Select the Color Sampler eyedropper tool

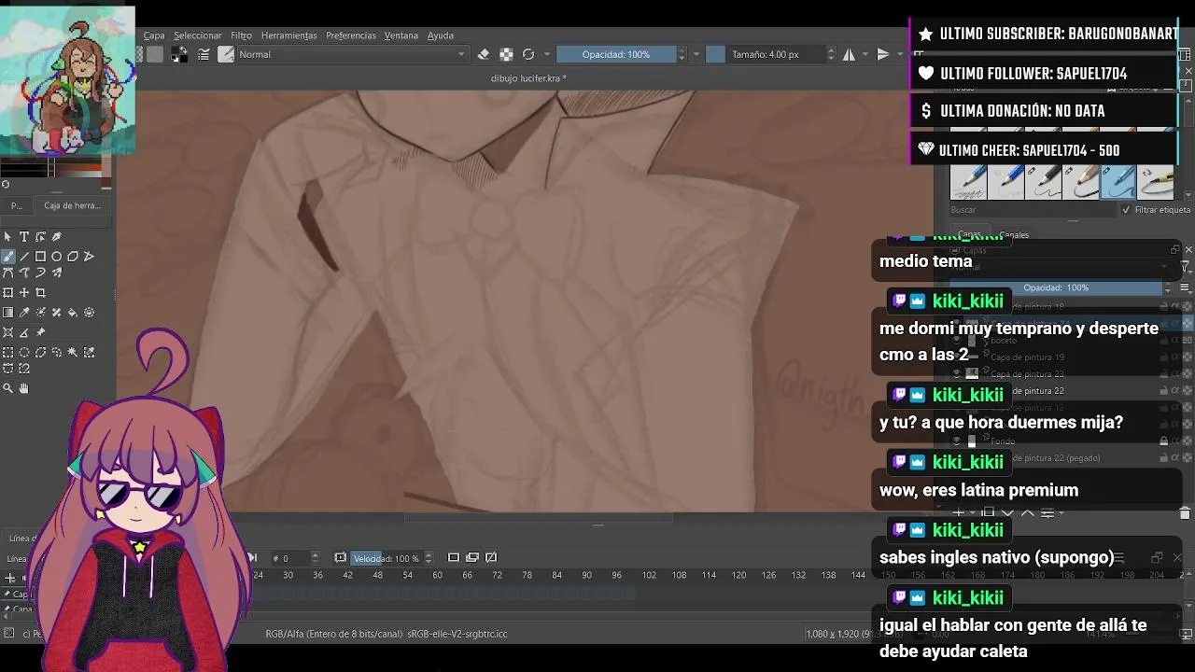tap(24, 313)
